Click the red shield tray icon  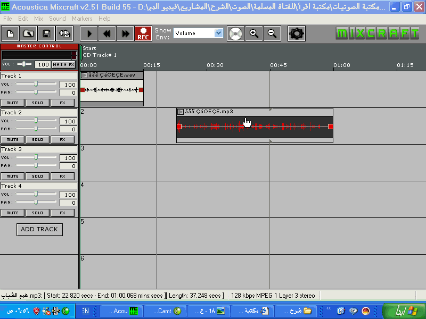[x=36, y=311]
